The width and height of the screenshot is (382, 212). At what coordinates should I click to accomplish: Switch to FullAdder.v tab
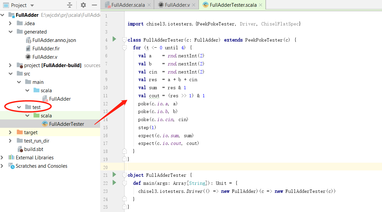(x=177, y=5)
